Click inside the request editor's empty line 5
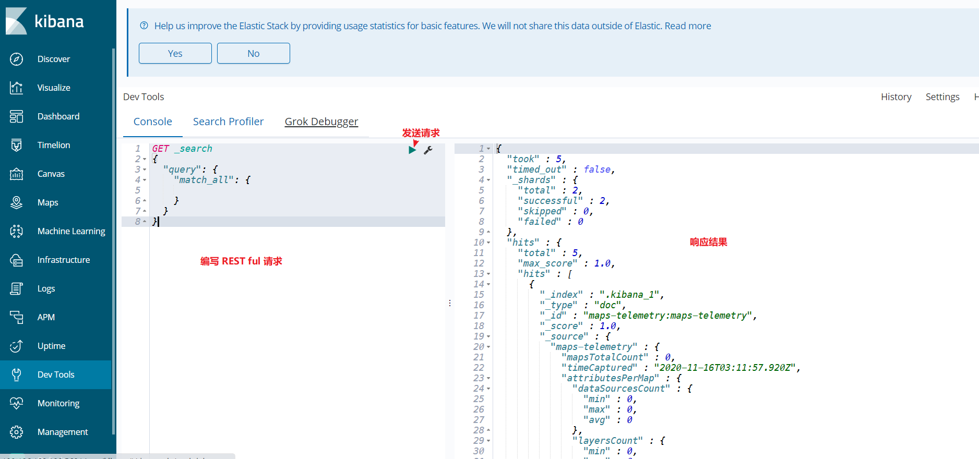Viewport: 979px width, 459px height. (297, 190)
